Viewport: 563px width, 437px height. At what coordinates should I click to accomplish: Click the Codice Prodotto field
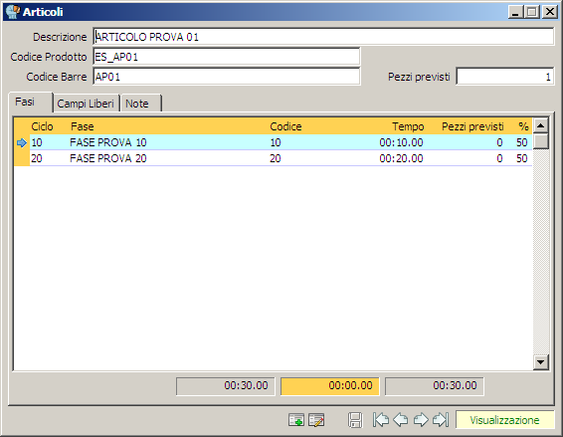click(227, 57)
